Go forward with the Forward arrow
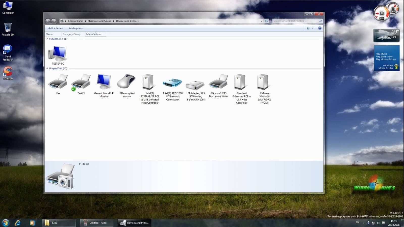Image resolution: width=404 pixels, height=227 pixels. click(x=54, y=21)
